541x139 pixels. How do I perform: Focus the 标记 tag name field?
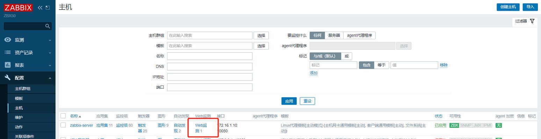333,65
